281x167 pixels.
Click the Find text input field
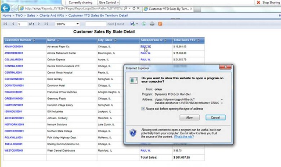pos(96,24)
